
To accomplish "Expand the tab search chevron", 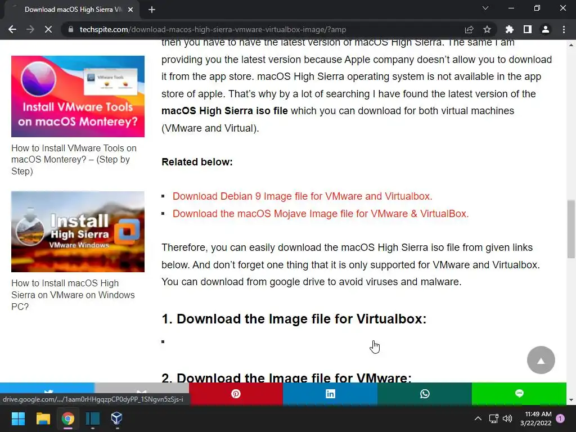I will tap(485, 8).
